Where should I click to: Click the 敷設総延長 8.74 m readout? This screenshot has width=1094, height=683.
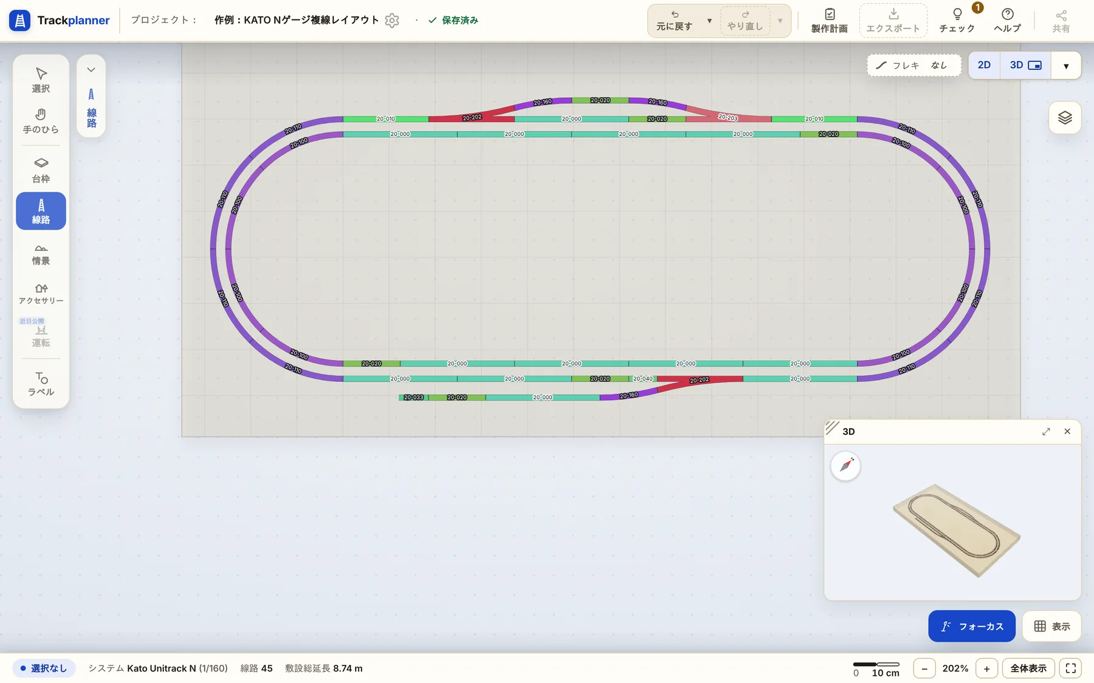point(324,668)
